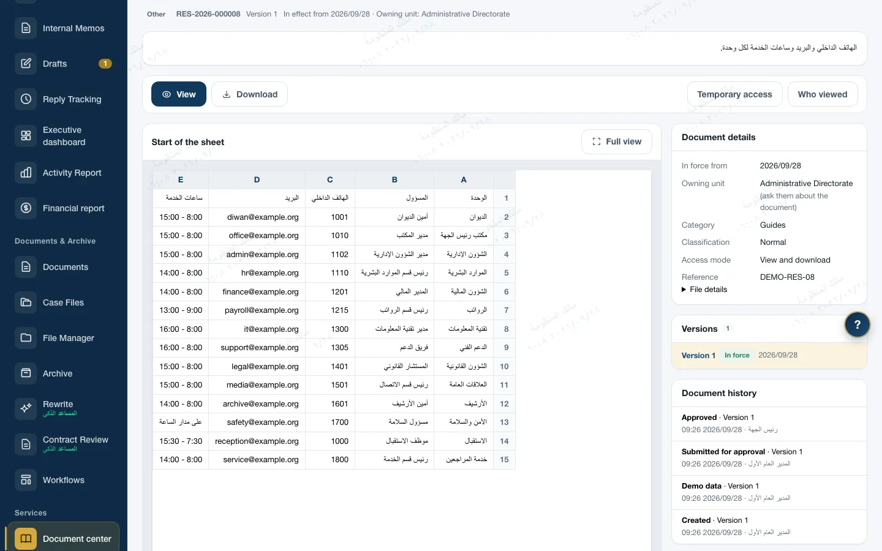Click the Reply Tracking clock icon
882x551 pixels.
[26, 99]
